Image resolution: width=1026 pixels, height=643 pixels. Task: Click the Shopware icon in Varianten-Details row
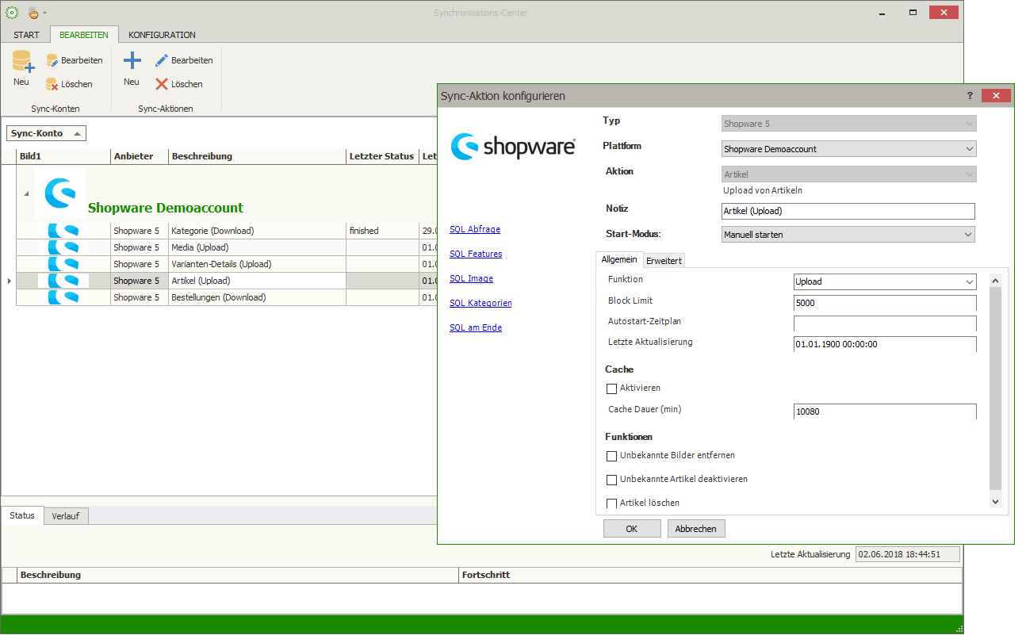pos(63,264)
